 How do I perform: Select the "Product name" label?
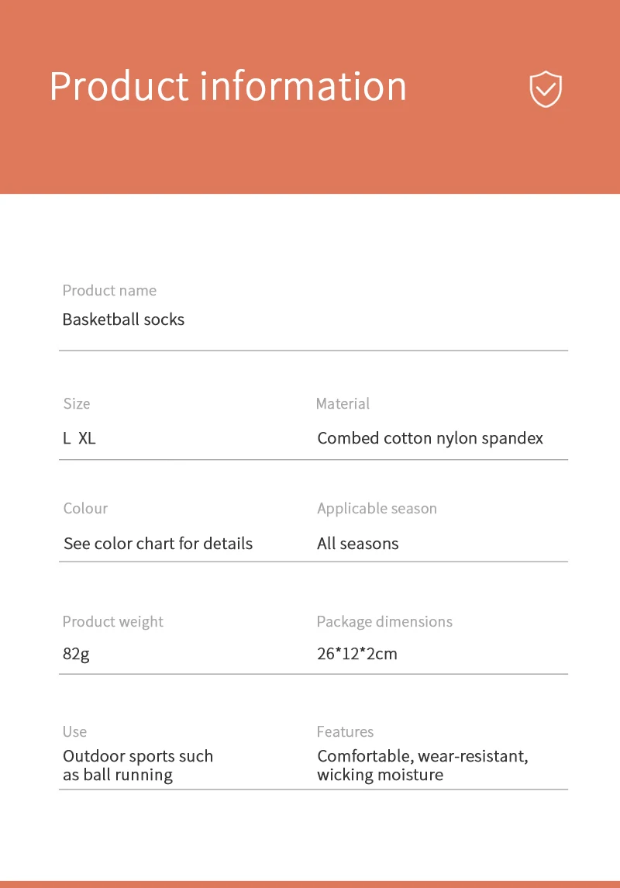click(x=109, y=291)
